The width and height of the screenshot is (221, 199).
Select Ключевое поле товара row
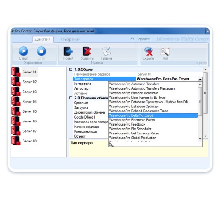pos(91,122)
